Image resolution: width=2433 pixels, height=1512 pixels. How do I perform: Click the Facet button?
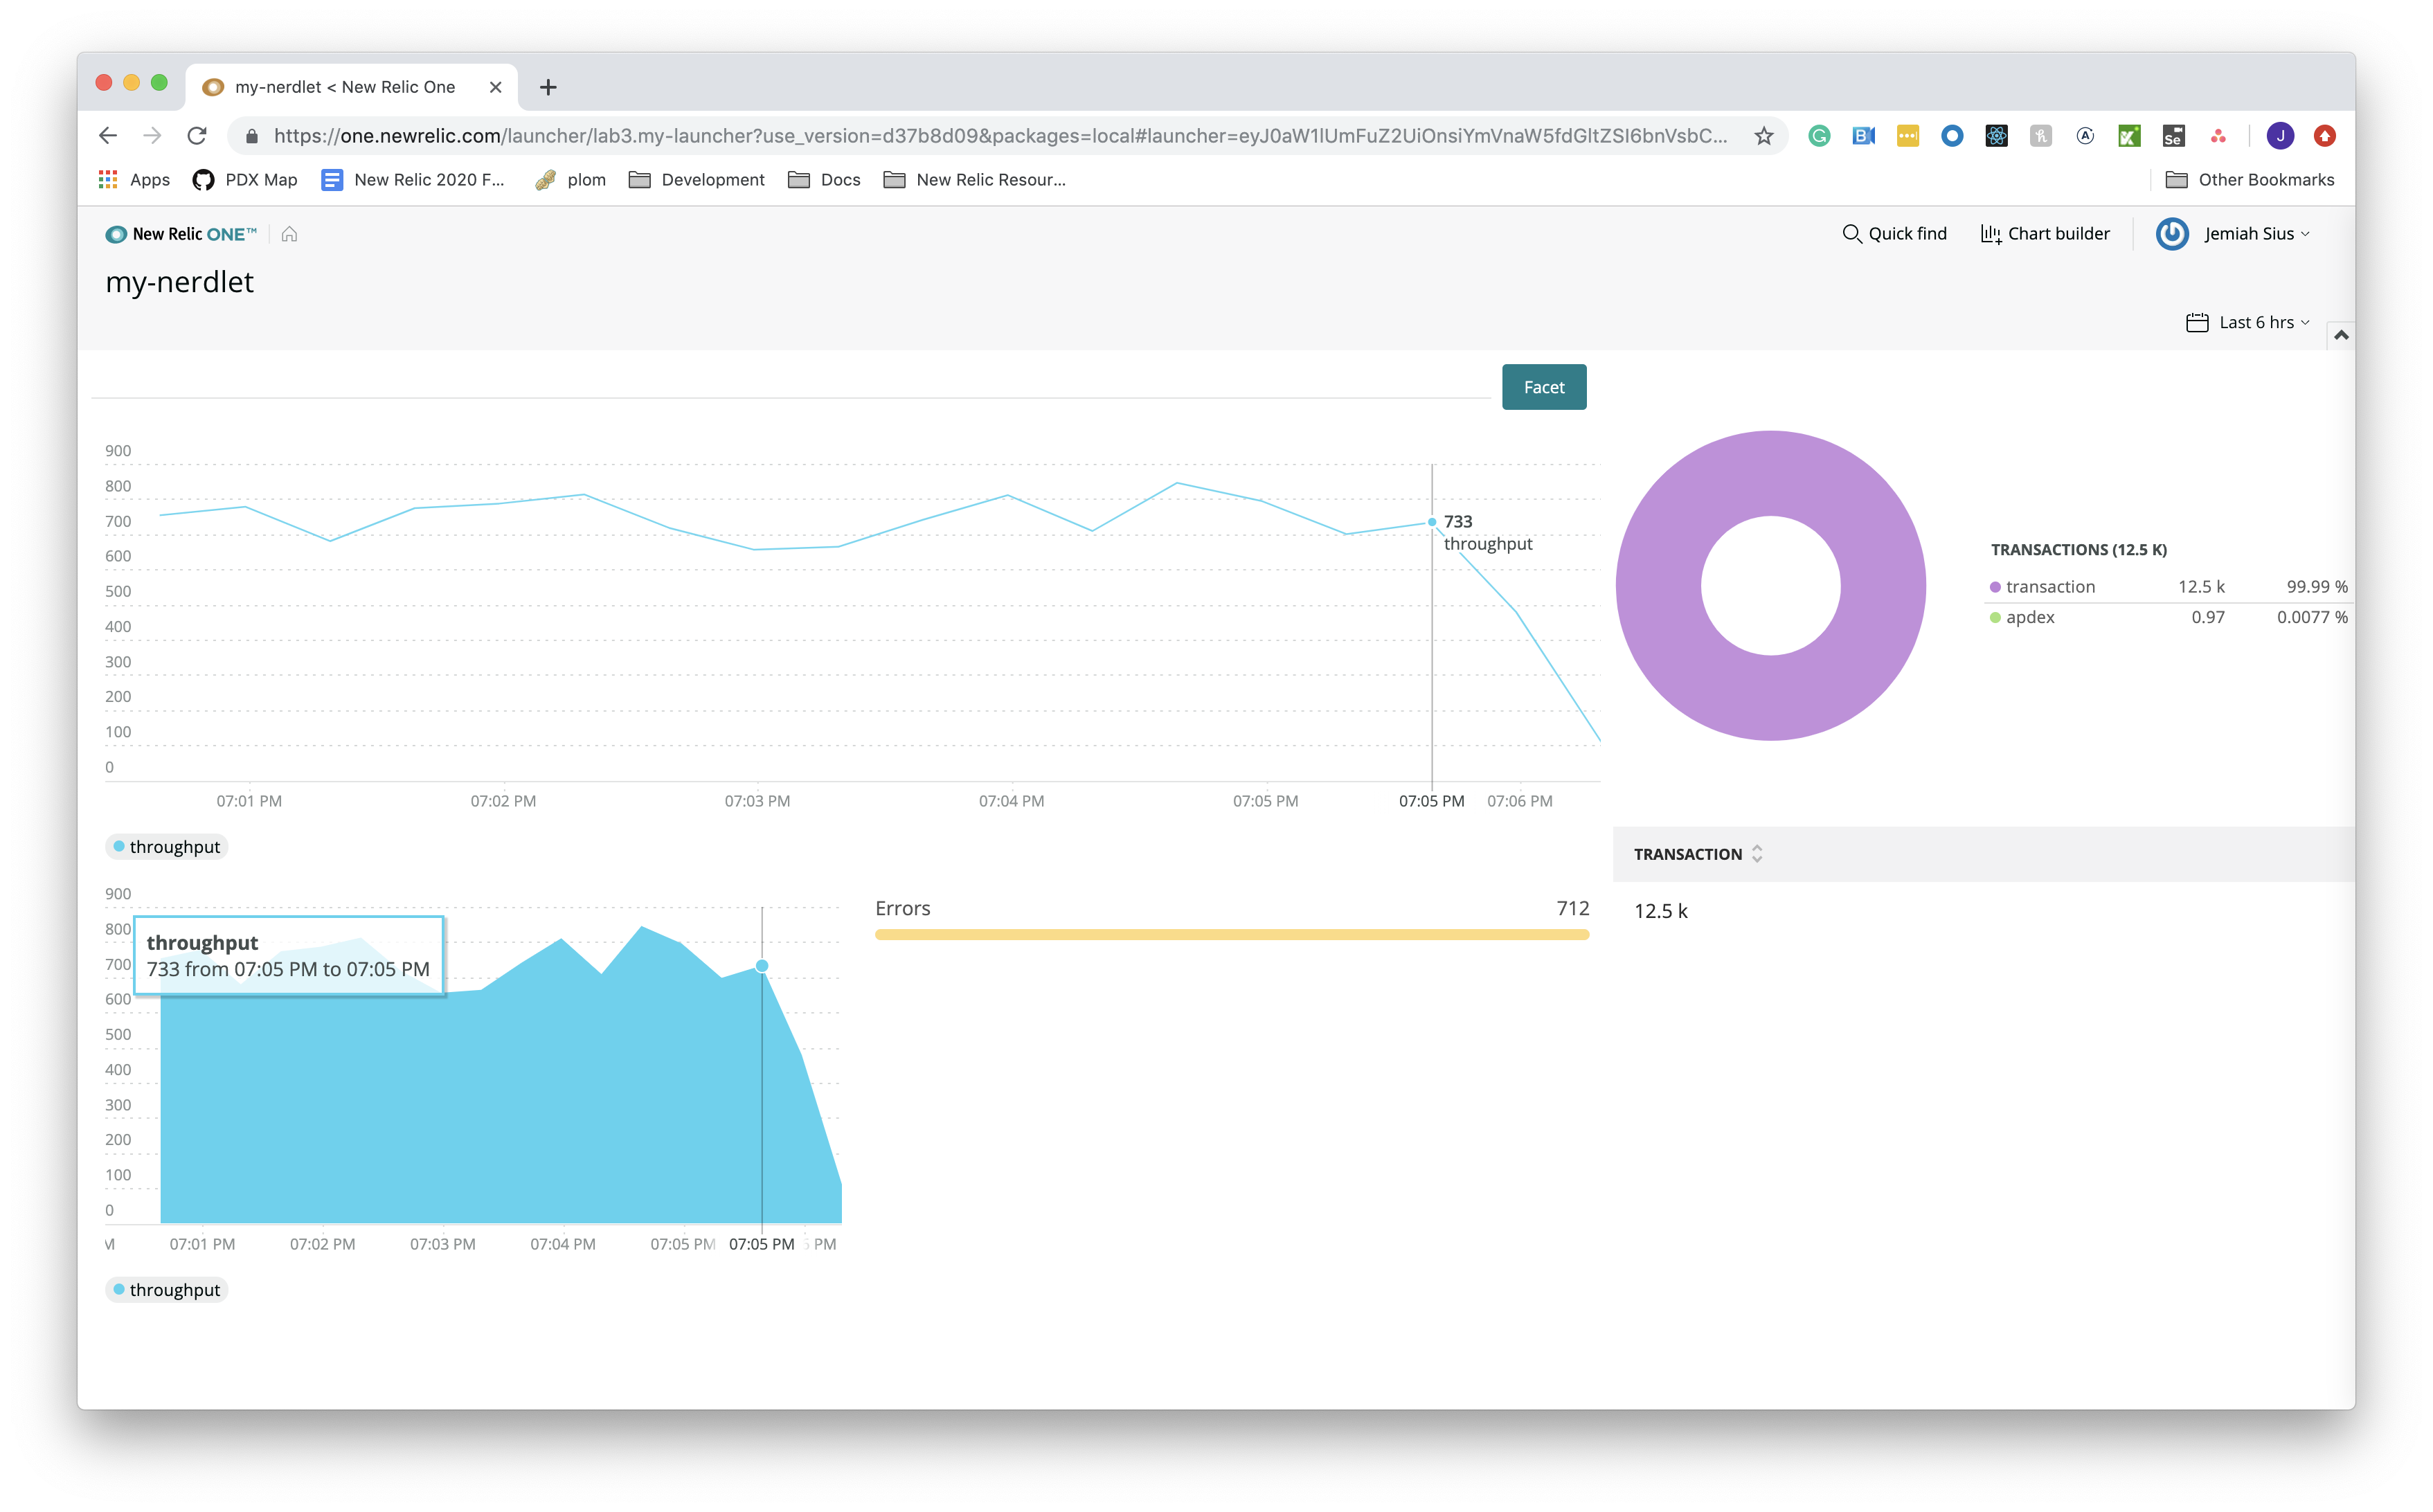[1543, 387]
